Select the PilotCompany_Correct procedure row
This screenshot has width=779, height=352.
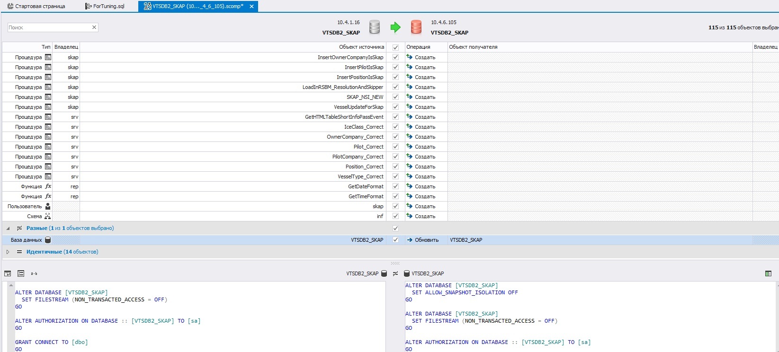[x=389, y=157]
